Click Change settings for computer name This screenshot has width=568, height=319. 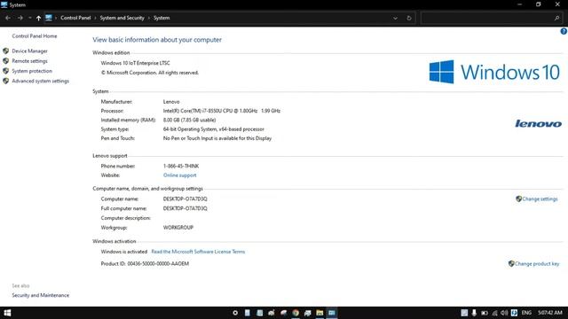click(x=540, y=198)
